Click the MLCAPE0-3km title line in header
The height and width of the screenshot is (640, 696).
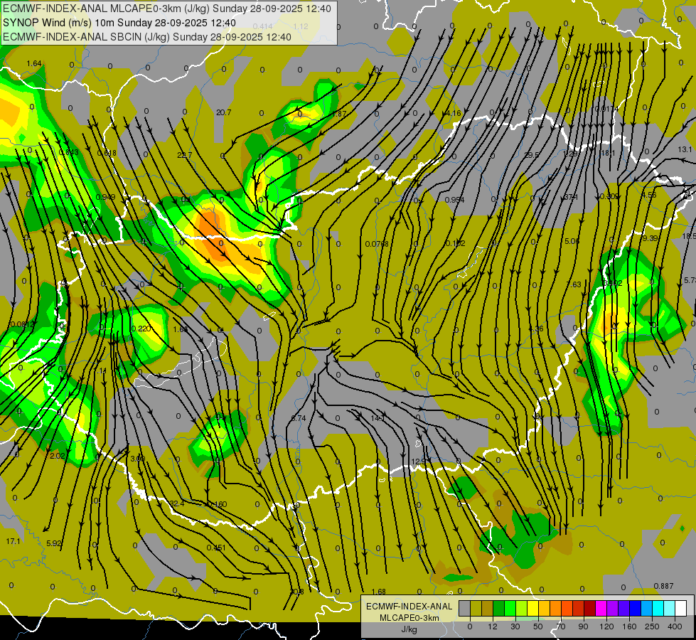167,9
